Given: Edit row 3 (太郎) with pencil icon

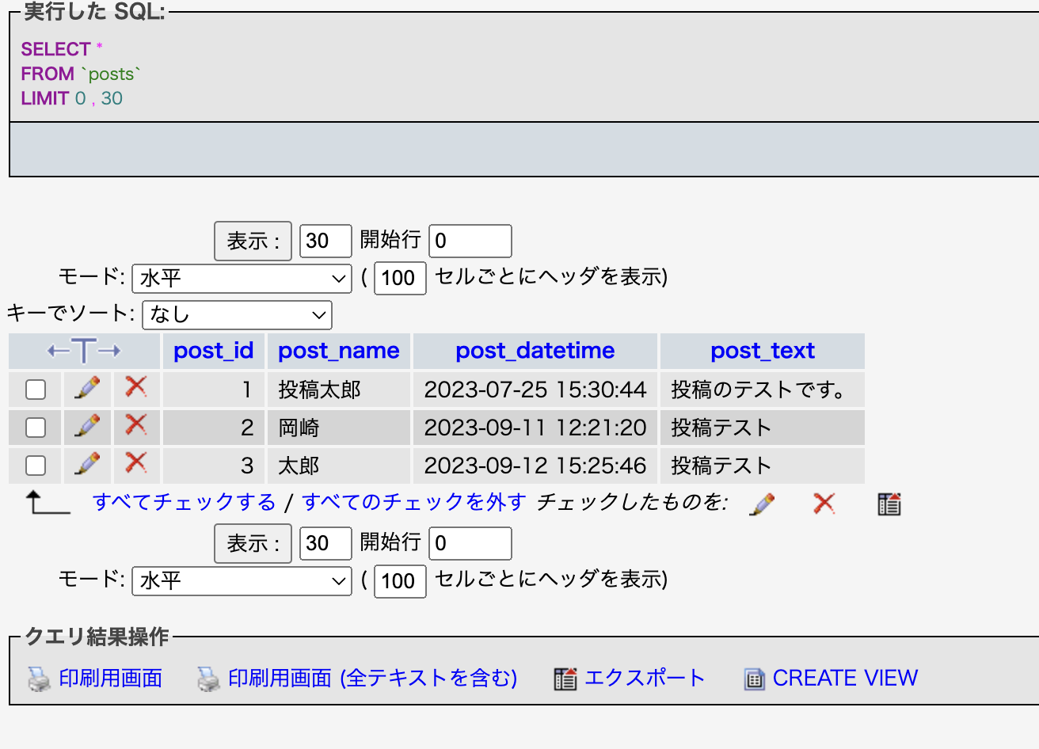Looking at the screenshot, I should click(x=87, y=466).
